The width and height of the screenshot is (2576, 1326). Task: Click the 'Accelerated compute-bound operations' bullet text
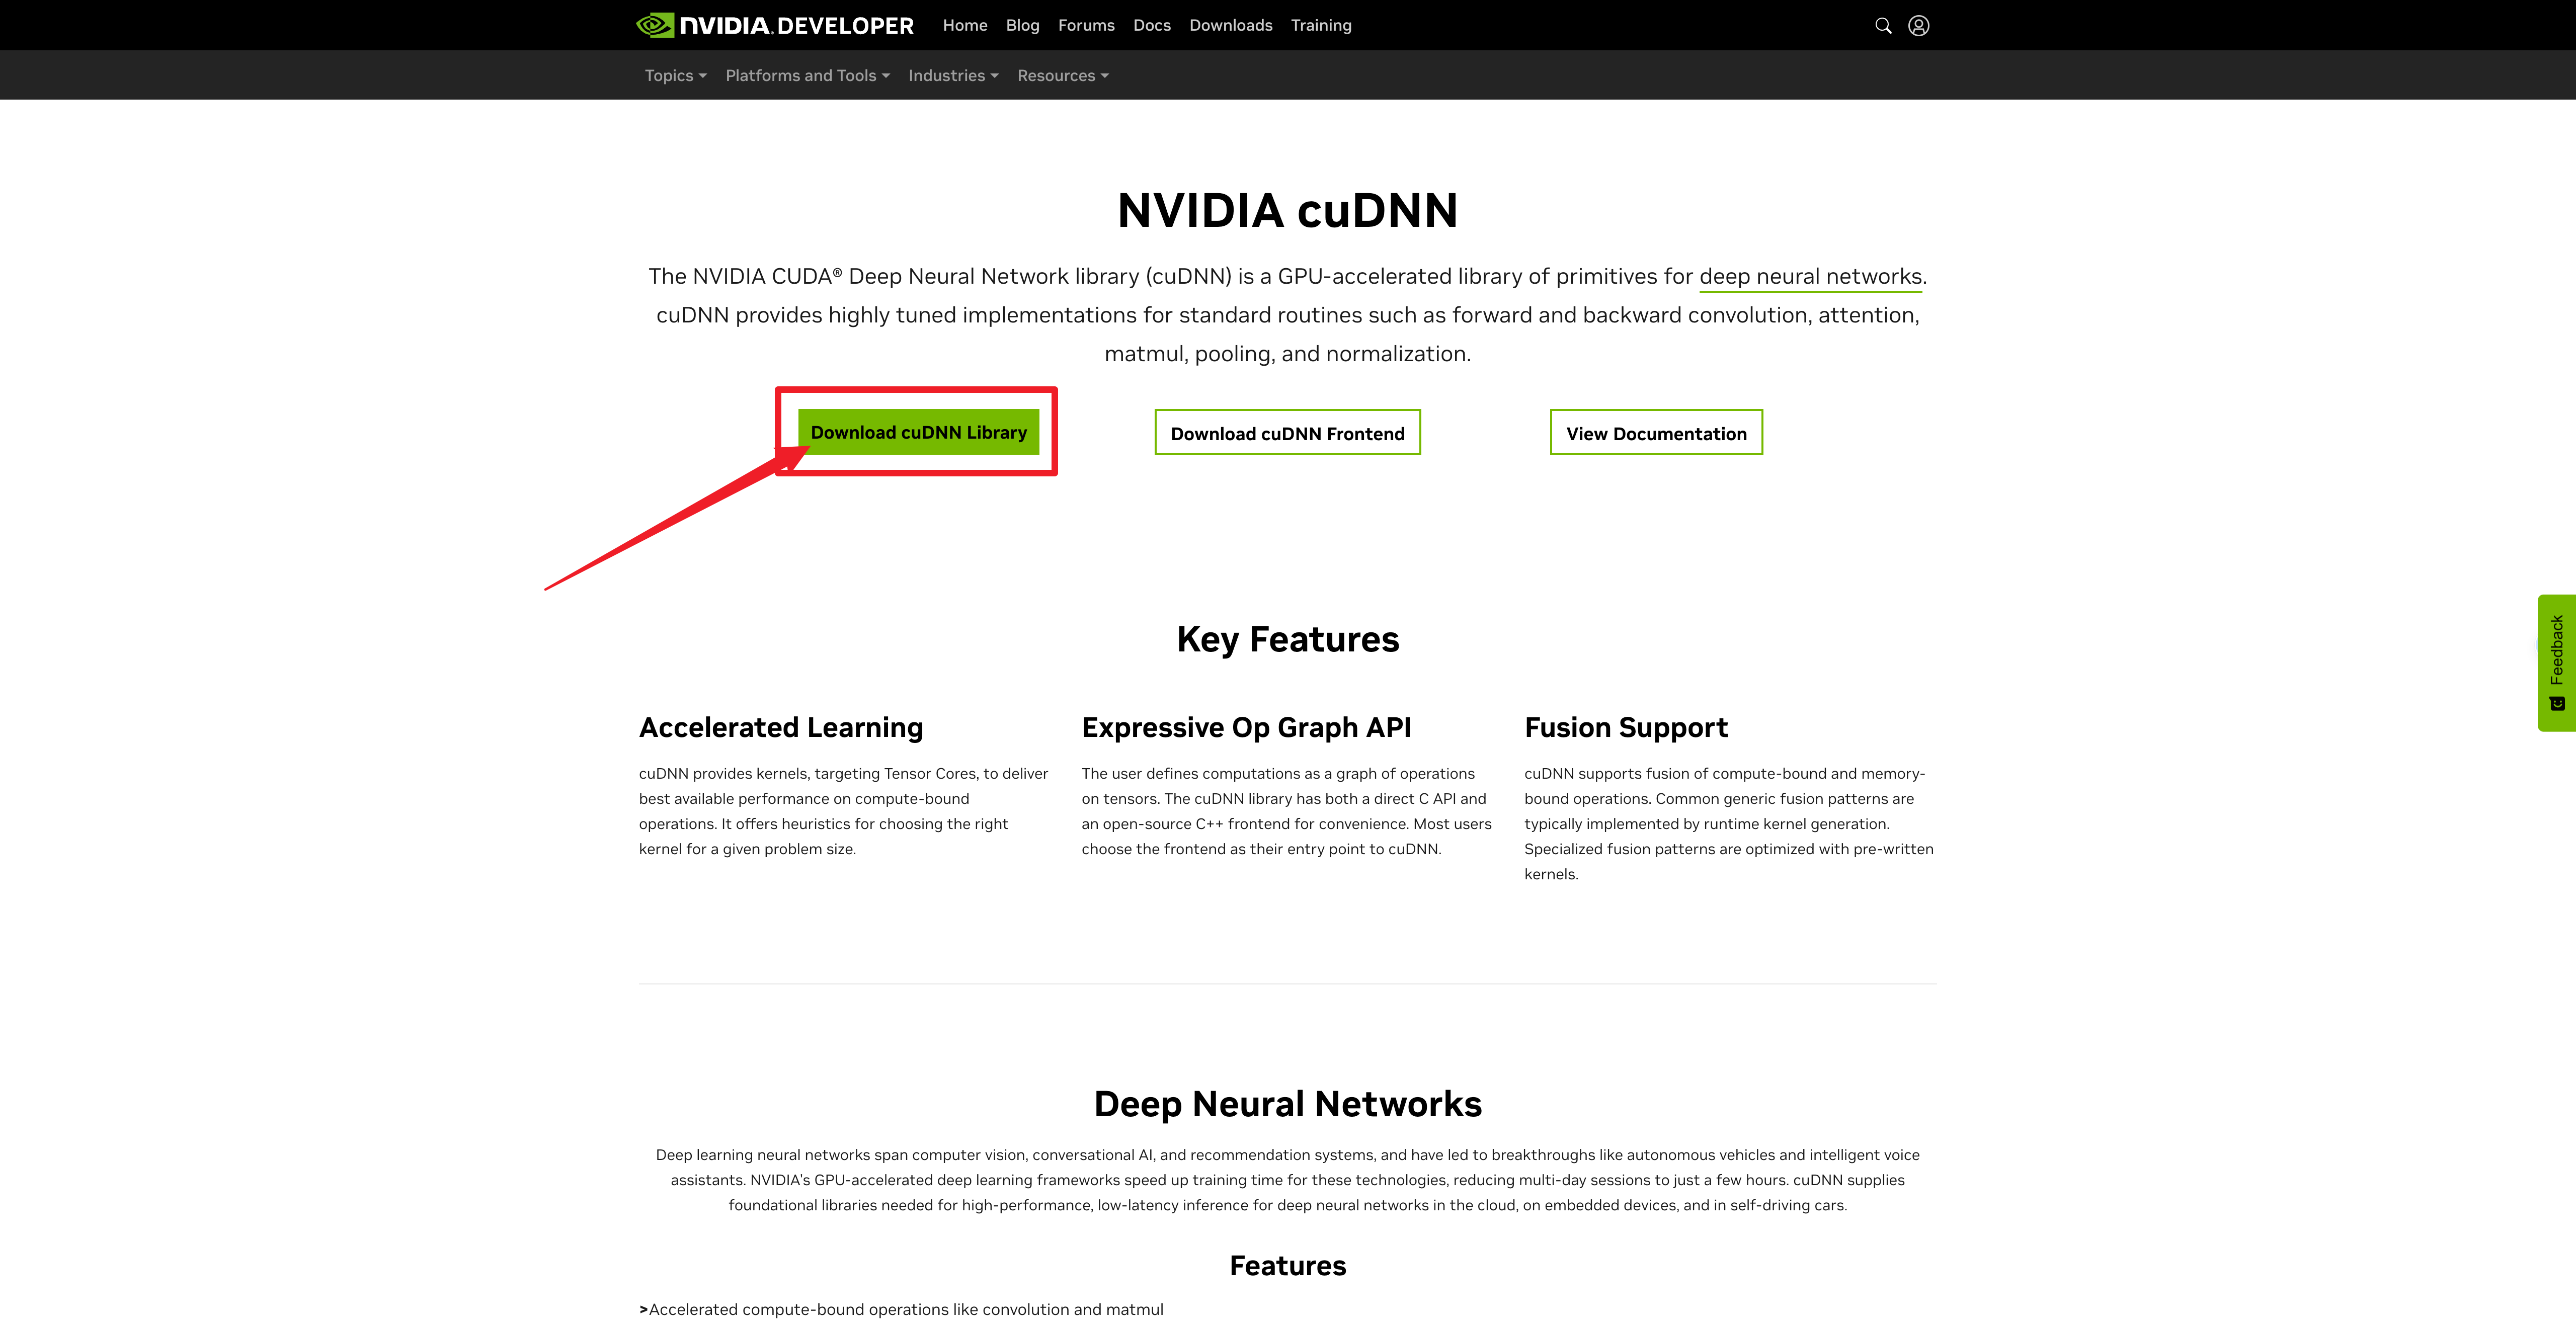(906, 1309)
